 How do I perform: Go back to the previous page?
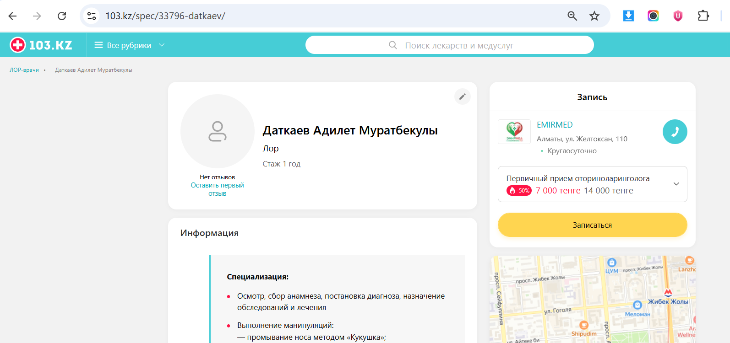pyautogui.click(x=12, y=16)
